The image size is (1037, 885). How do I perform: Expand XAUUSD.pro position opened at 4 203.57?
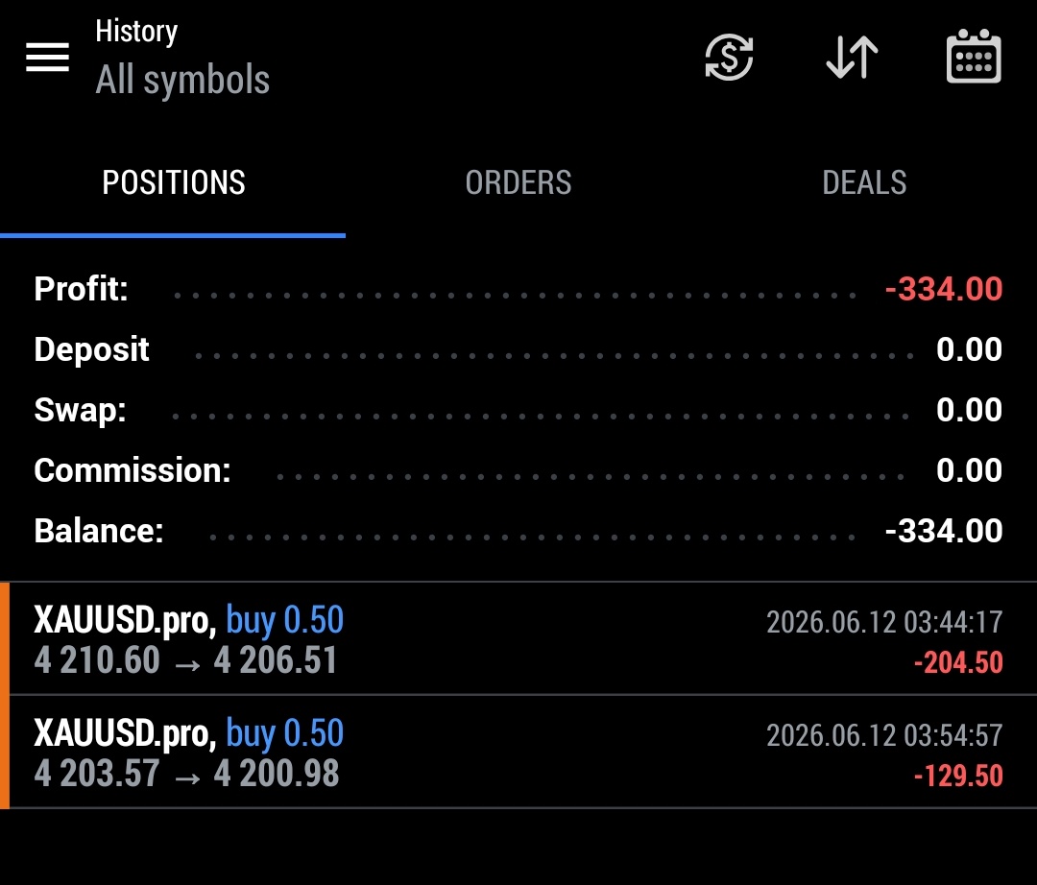point(518,753)
